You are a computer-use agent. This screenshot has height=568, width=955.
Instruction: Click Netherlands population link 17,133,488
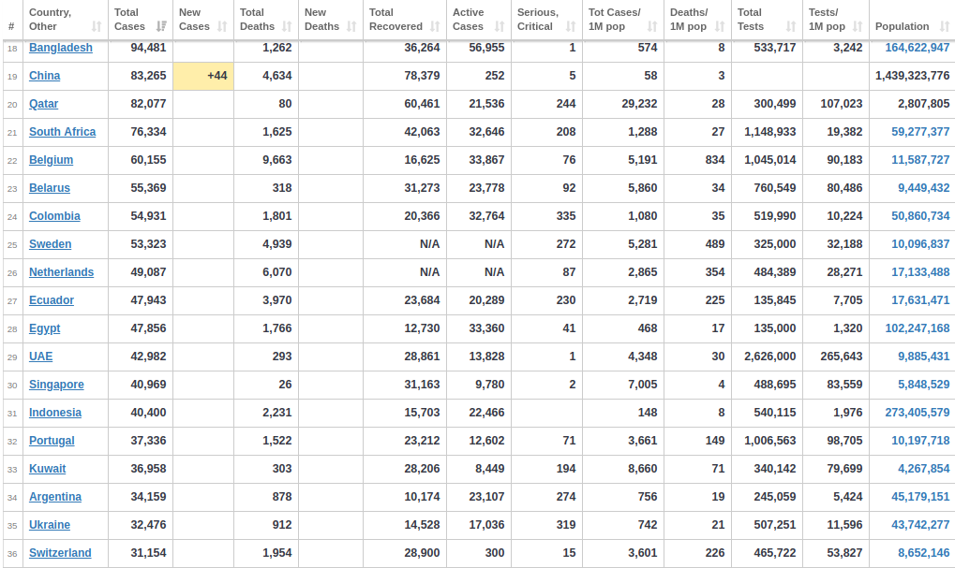point(920,272)
